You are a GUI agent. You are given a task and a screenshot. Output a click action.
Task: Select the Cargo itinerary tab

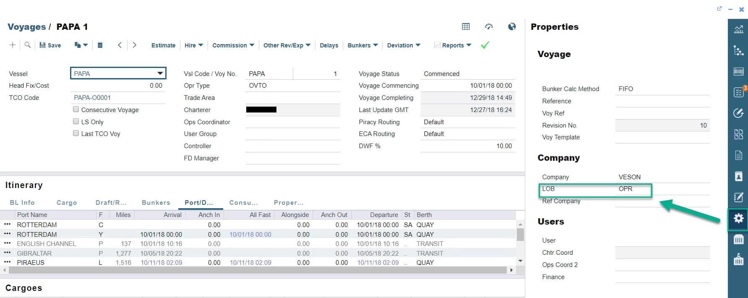[67, 203]
